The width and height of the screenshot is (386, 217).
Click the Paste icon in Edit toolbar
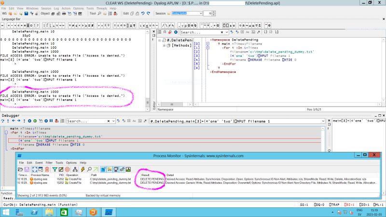point(138,14)
